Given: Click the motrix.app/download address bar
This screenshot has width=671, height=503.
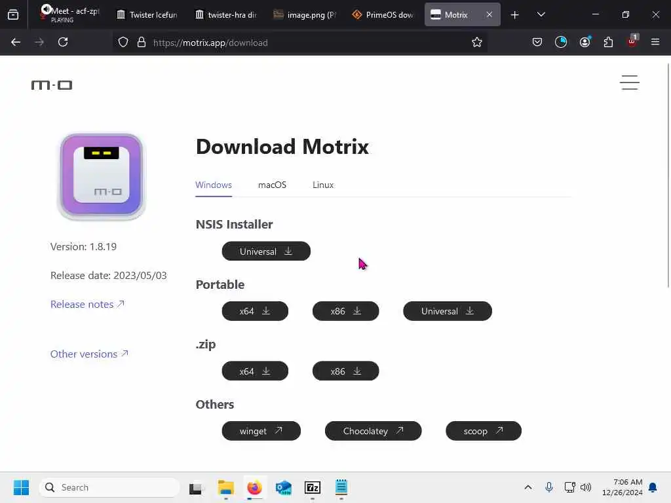Looking at the screenshot, I should [299, 43].
